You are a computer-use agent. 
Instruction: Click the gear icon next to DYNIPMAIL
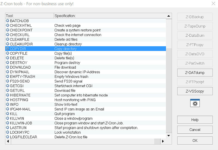[8, 72]
